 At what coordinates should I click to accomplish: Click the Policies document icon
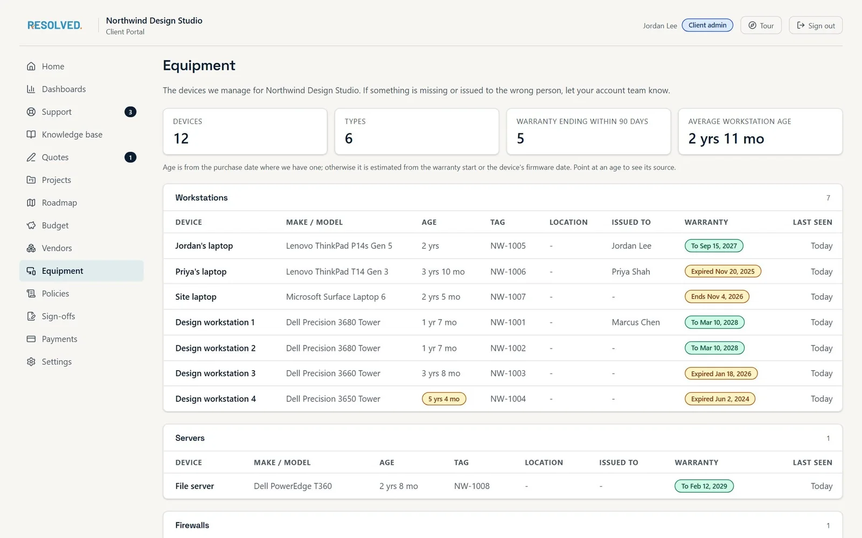coord(31,293)
